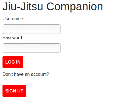Click the Username label text
This screenshot has width=116, height=103.
click(13, 19)
